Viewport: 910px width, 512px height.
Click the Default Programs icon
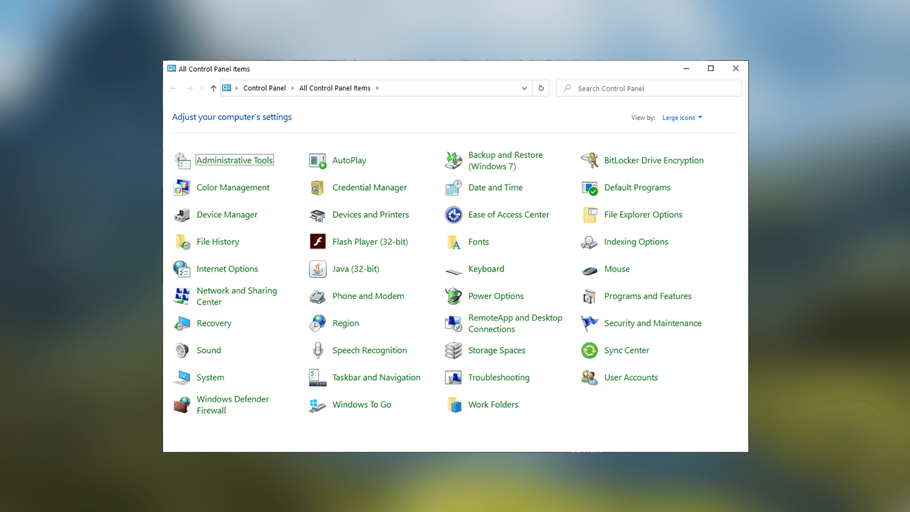pyautogui.click(x=590, y=187)
